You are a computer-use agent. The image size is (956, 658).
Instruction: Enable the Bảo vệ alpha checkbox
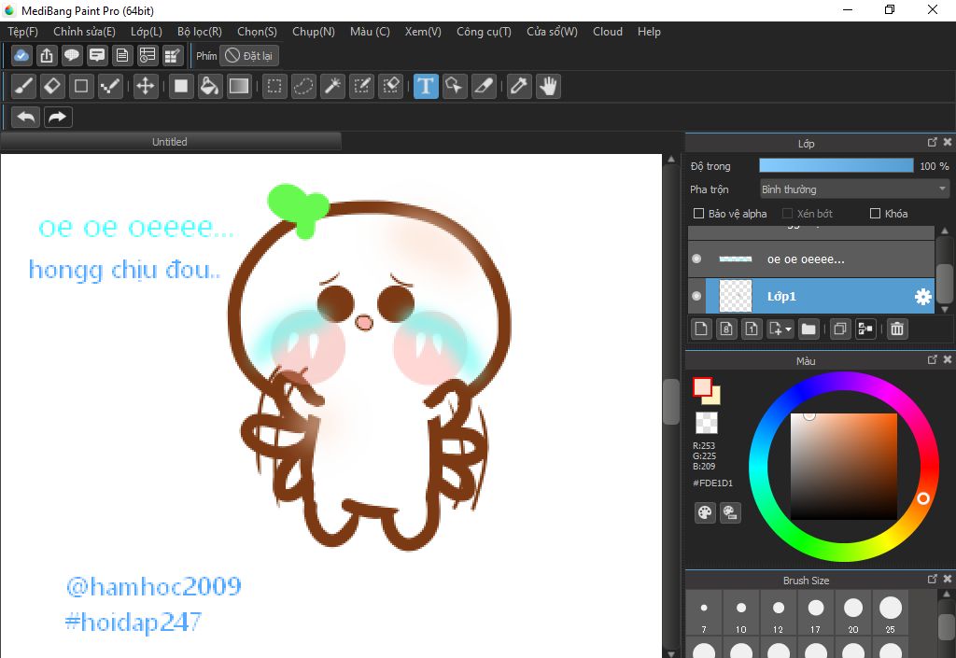pyautogui.click(x=699, y=214)
